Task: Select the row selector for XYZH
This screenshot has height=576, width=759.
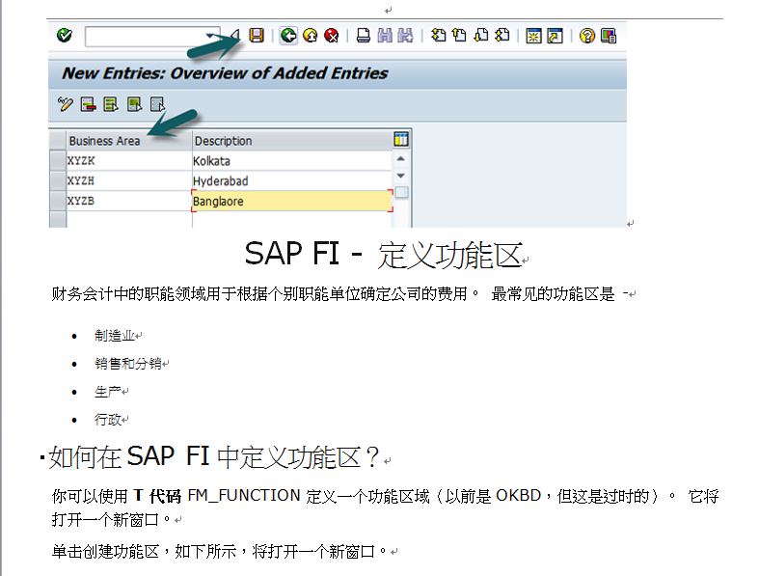Action: click(x=58, y=180)
